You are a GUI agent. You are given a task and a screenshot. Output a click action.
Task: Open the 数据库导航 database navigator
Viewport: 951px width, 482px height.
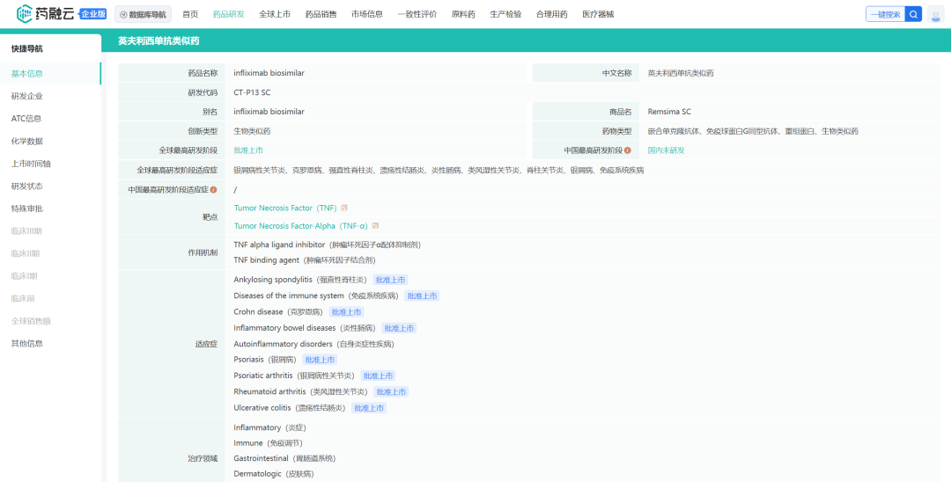[143, 14]
